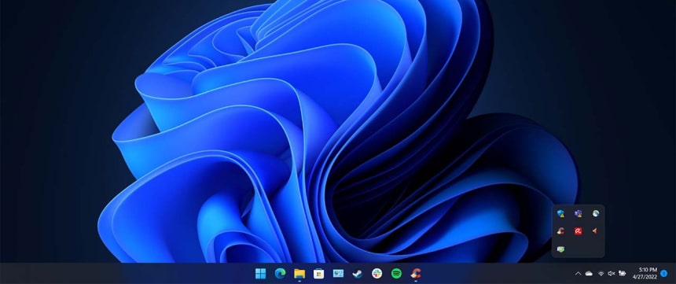Open the Control Panel taskbar icon
The width and height of the screenshot is (676, 284).
[338, 273]
